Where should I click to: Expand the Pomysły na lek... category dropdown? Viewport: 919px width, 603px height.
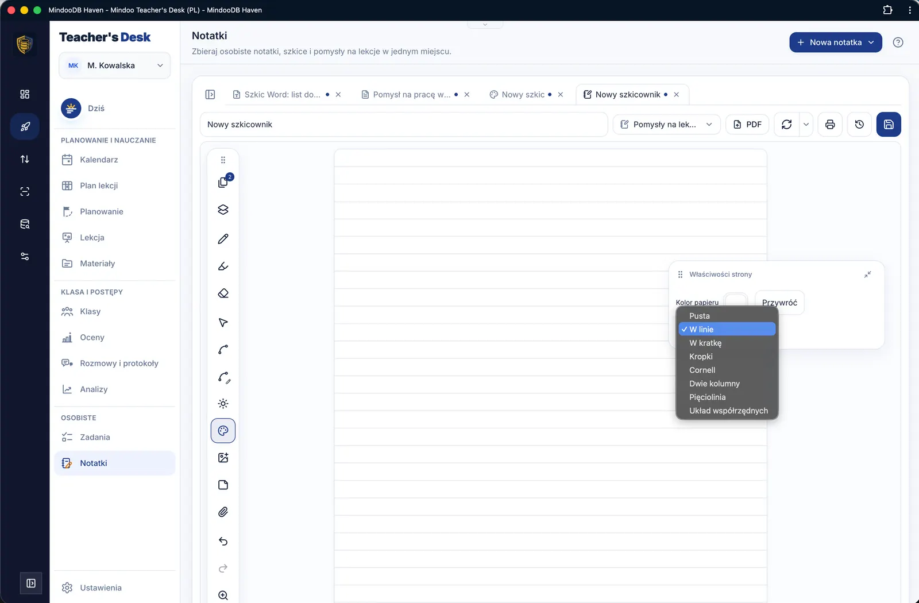click(667, 125)
